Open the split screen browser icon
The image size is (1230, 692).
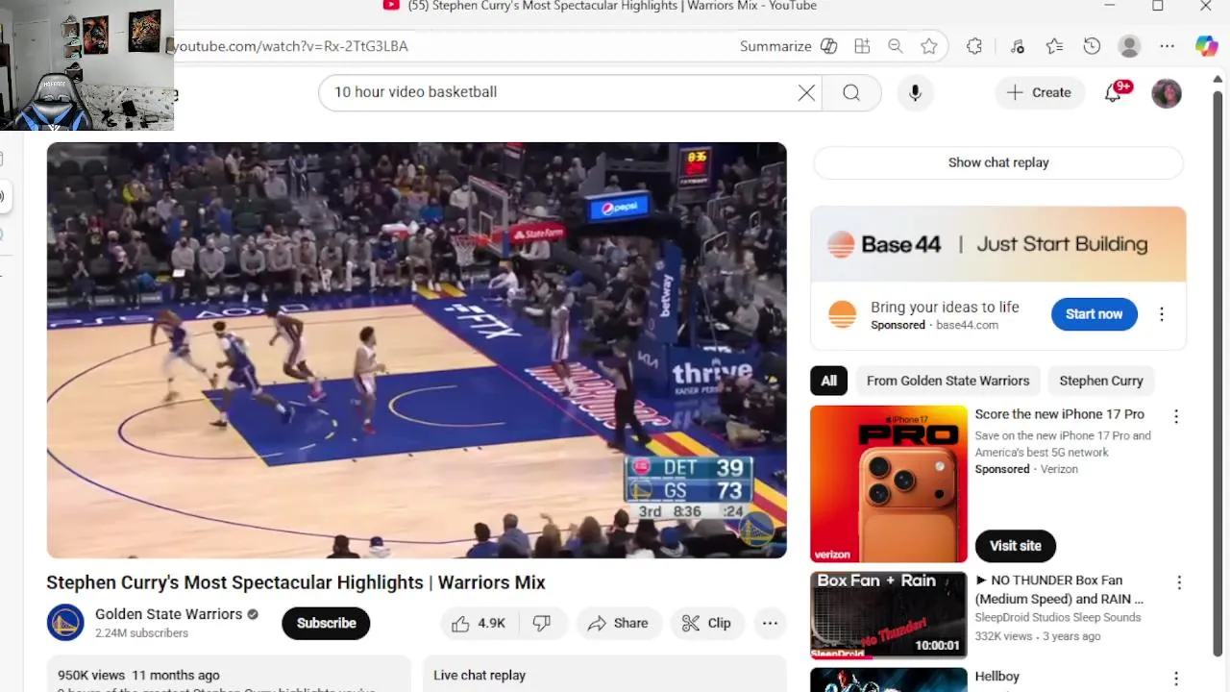[x=862, y=46]
